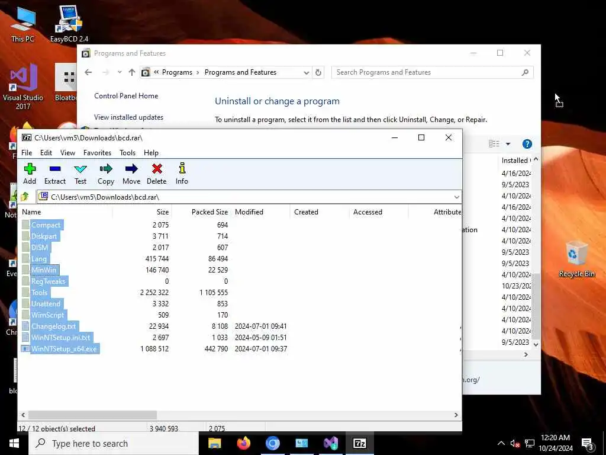
Task: Click the taskbar search box
Action: 114,443
